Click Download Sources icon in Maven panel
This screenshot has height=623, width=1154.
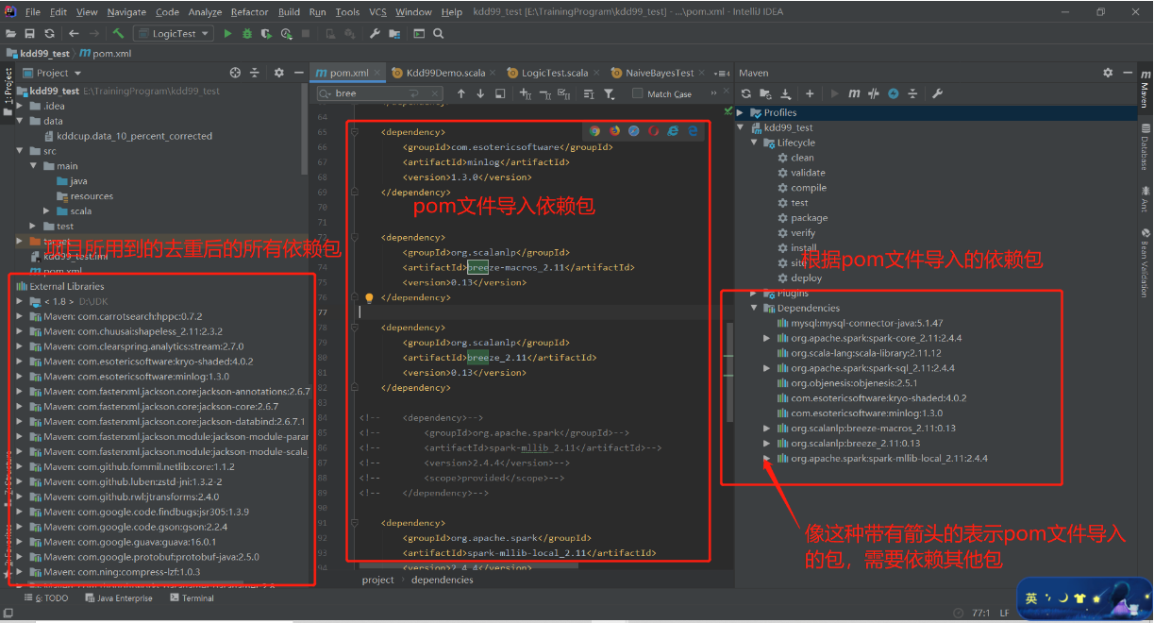point(786,93)
